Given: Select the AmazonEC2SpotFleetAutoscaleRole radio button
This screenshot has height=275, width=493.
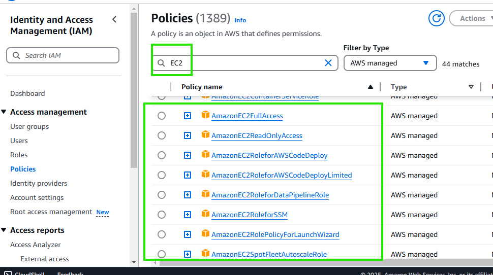Looking at the screenshot, I should tap(162, 254).
